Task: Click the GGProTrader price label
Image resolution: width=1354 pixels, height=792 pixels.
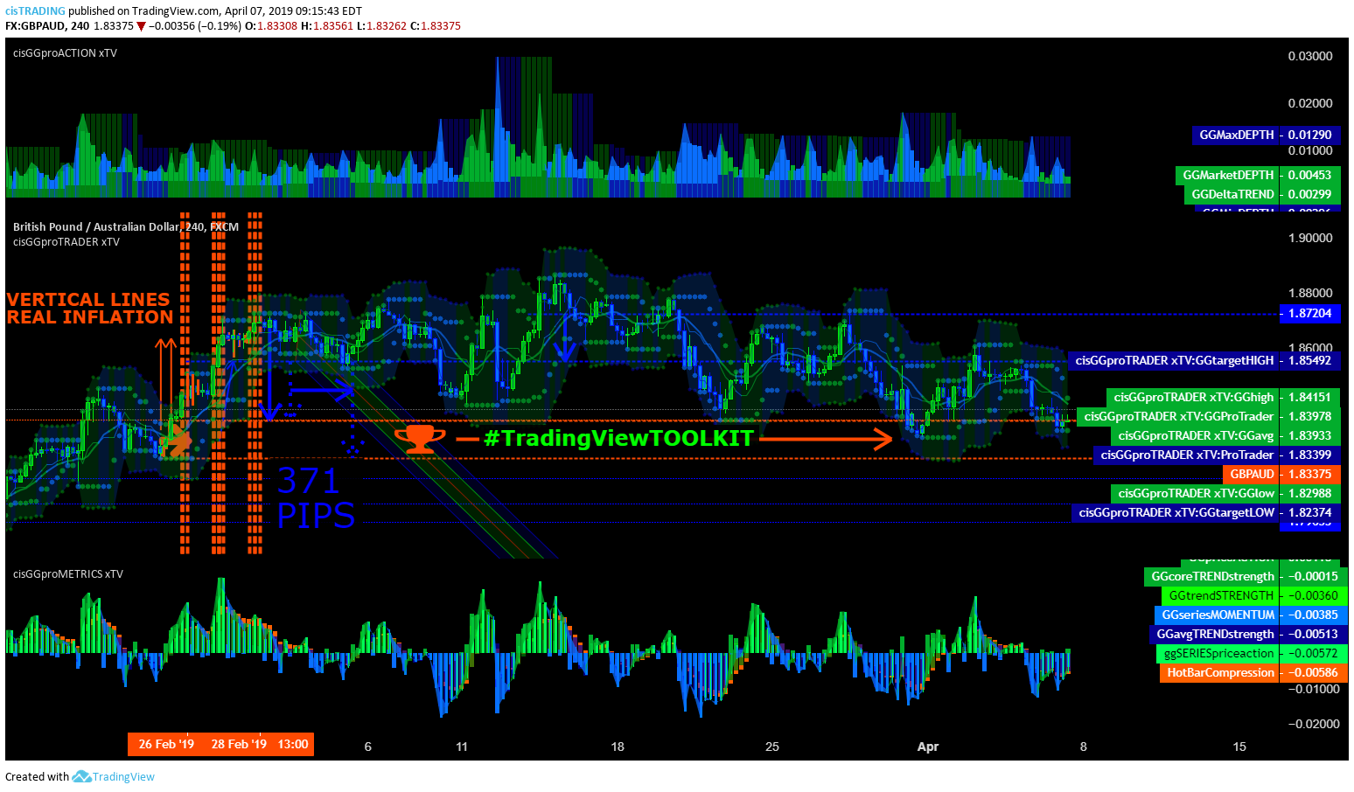Action: click(x=1178, y=416)
